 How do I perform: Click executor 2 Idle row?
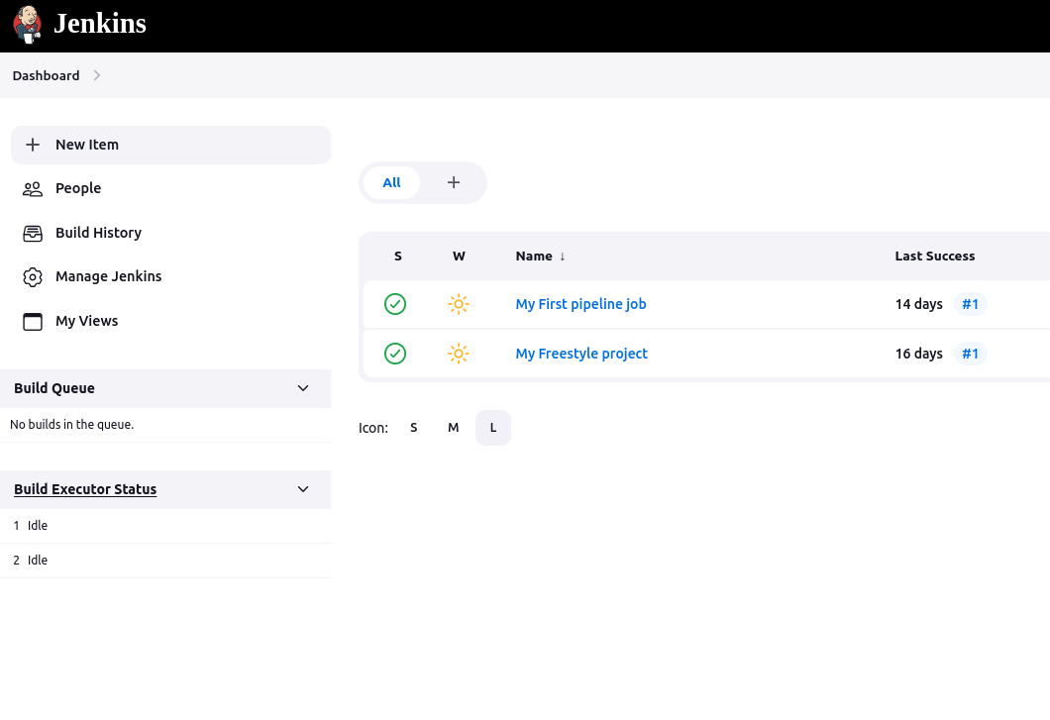[x=165, y=561]
